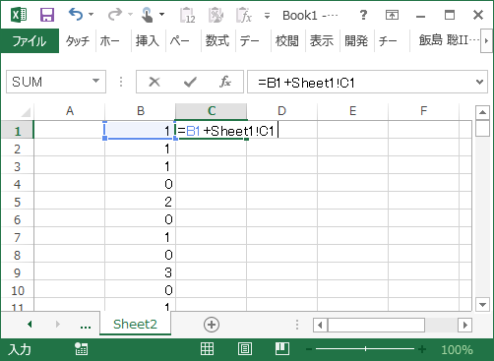This screenshot has width=494, height=361.
Task: Switch to Page Break Preview icon
Action: click(282, 349)
